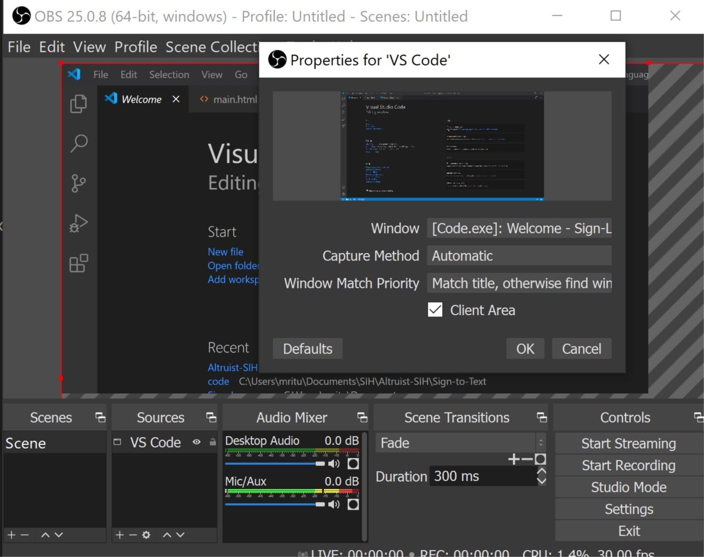Adjust Mic/Aux volume slider
Image resolution: width=704 pixels, height=557 pixels.
click(x=275, y=504)
